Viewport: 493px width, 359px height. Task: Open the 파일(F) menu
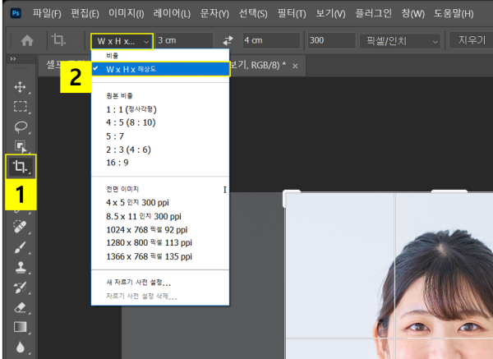[x=47, y=13]
